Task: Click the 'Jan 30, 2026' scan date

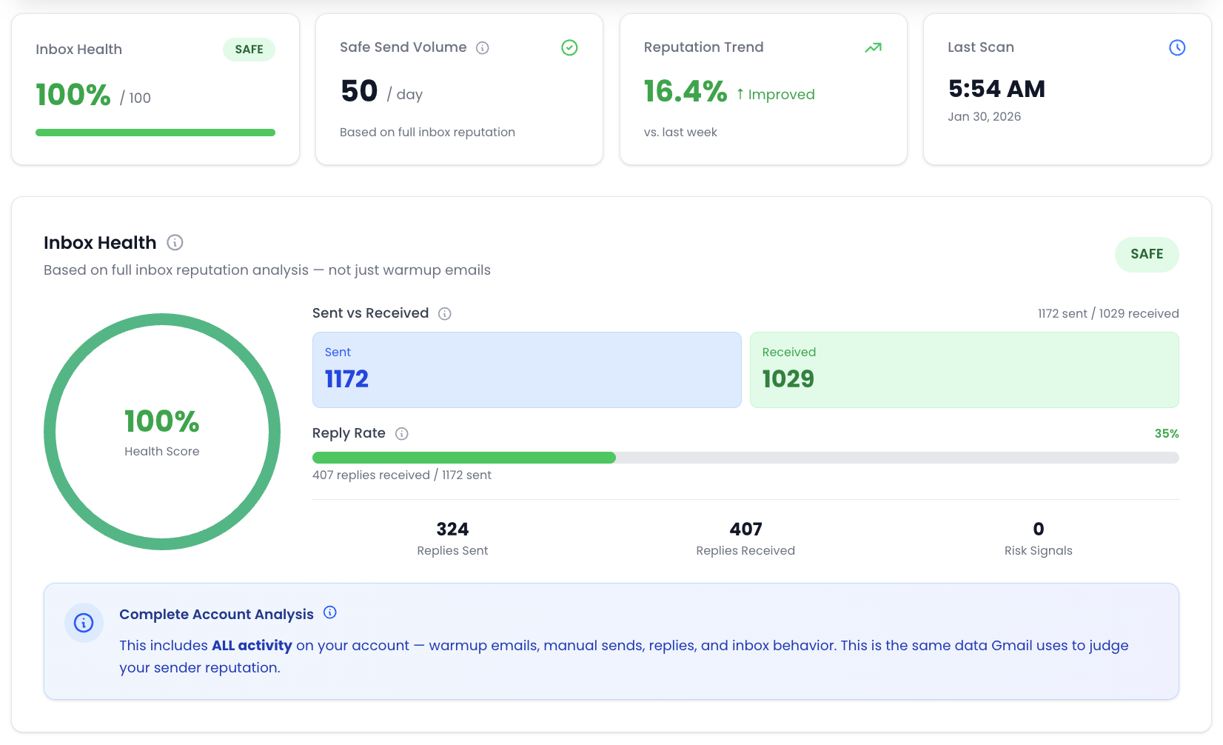Action: pyautogui.click(x=984, y=116)
